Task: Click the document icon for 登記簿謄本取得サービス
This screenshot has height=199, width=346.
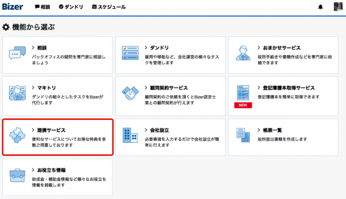Action: (243, 92)
